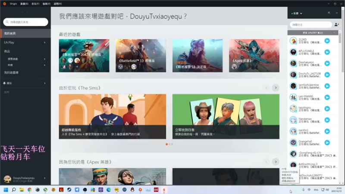Join friend Nandaniao's game
This screenshot has height=194, width=345.
[327, 120]
